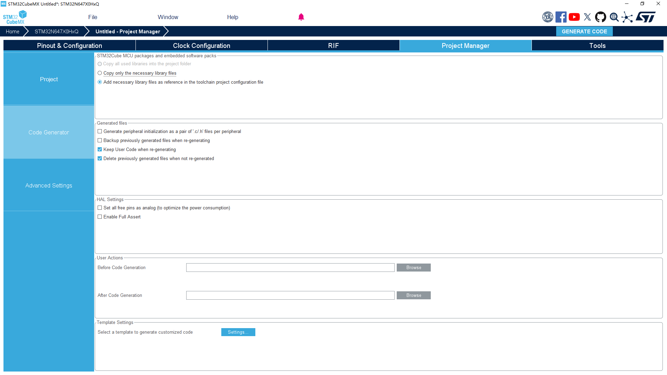Open the Code Generator side section

(x=49, y=132)
